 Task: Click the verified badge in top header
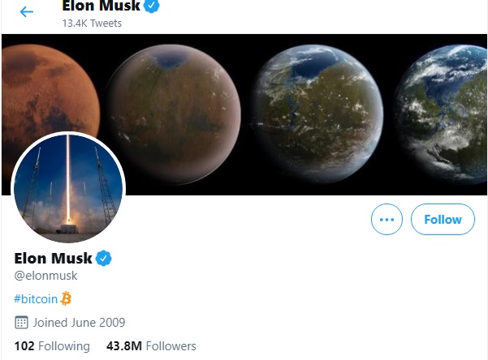click(x=152, y=6)
